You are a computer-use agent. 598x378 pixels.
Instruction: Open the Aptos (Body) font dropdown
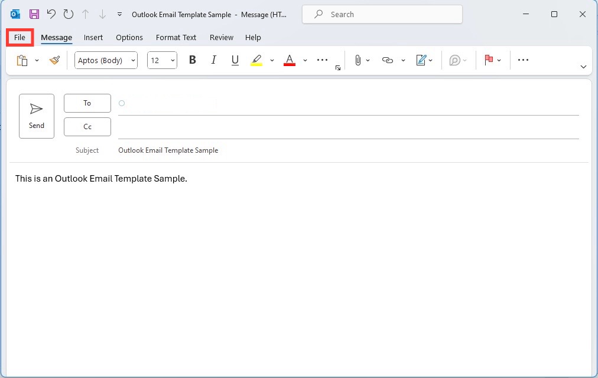coord(106,60)
